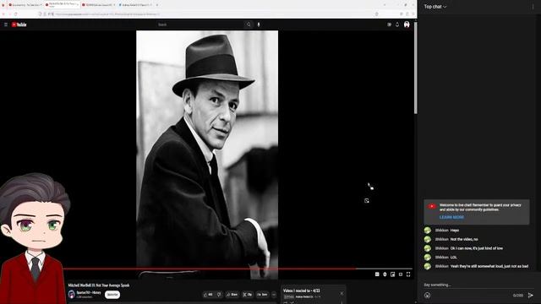Open the Videos I reacted to playlist title

[301, 290]
